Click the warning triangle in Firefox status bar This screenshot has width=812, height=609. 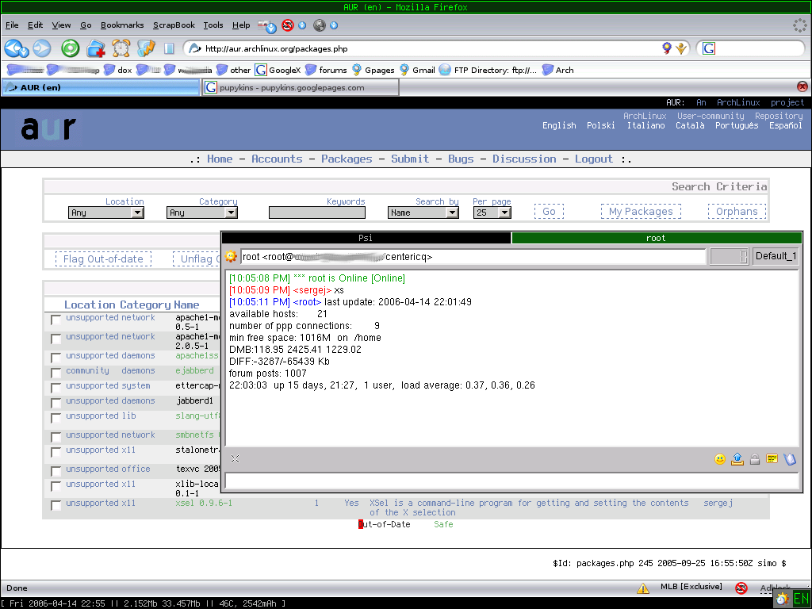(x=643, y=588)
